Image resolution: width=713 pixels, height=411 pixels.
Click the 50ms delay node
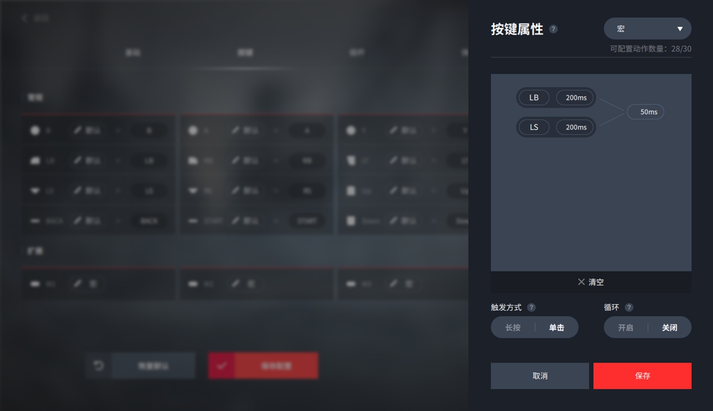click(646, 112)
